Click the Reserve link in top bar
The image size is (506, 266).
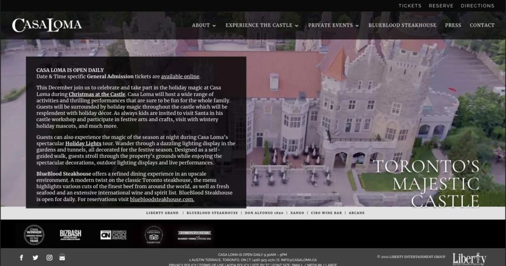pyautogui.click(x=441, y=6)
